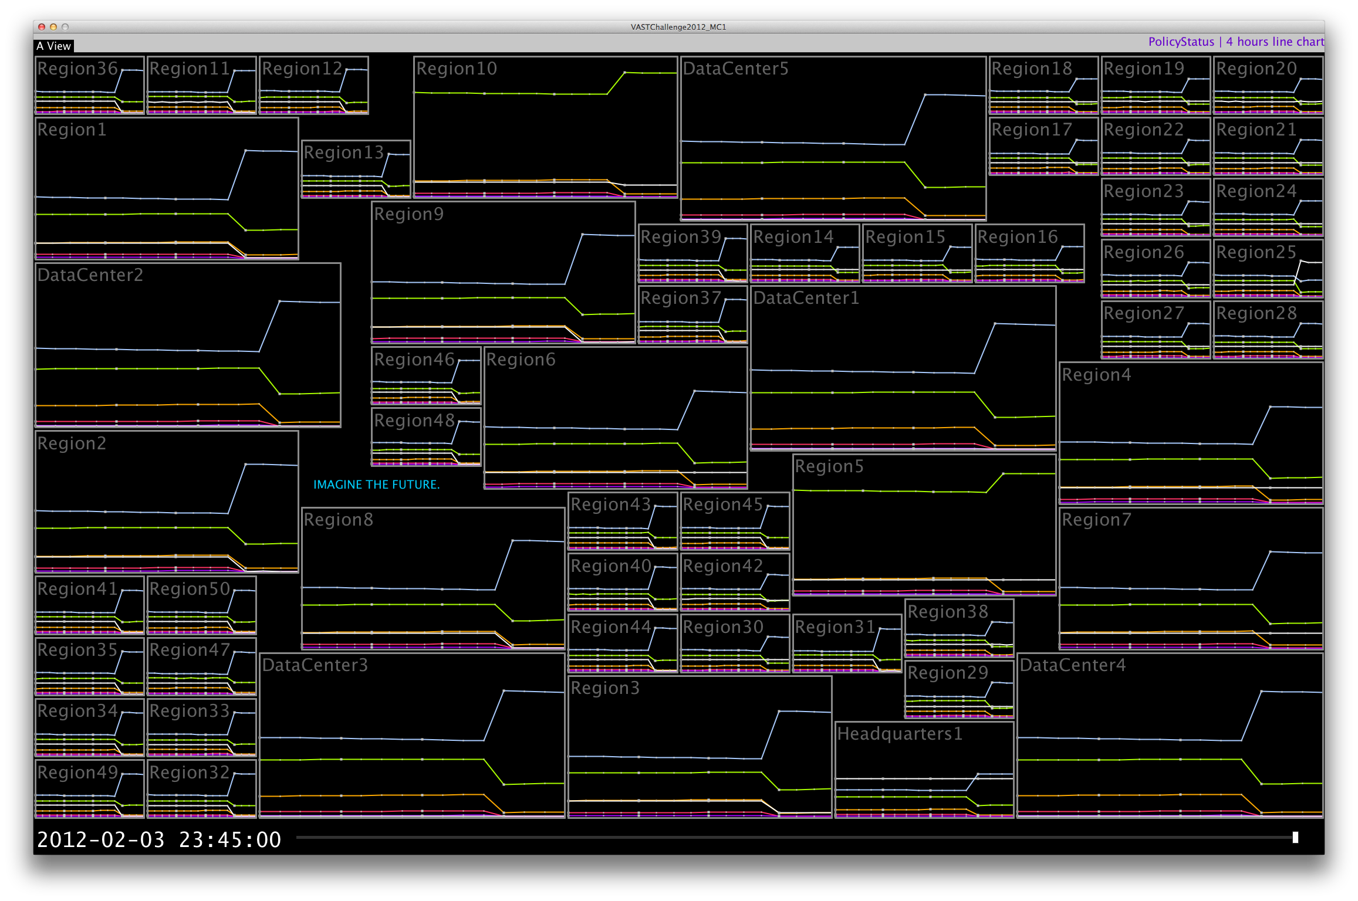Image resolution: width=1358 pixels, height=901 pixels.
Task: Select the Region14 chart panel
Action: [805, 254]
